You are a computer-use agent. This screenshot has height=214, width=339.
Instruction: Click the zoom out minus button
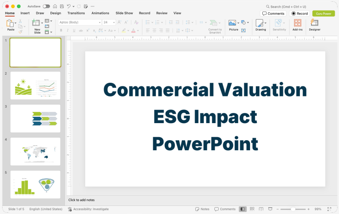[x=278, y=209]
